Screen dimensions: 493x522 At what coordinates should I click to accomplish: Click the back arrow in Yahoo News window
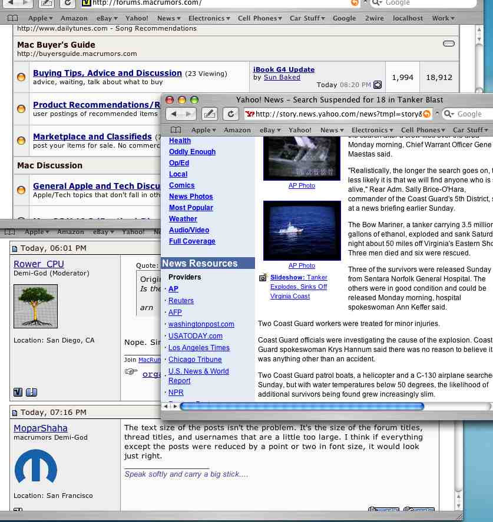[174, 114]
